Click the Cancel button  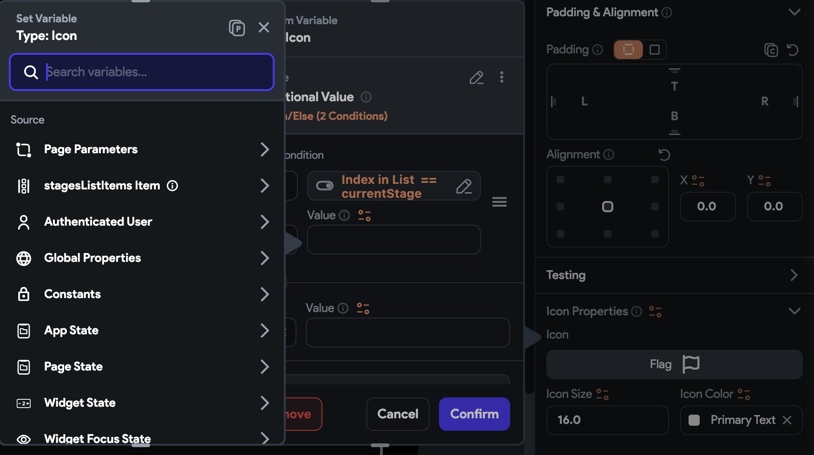[x=398, y=414]
